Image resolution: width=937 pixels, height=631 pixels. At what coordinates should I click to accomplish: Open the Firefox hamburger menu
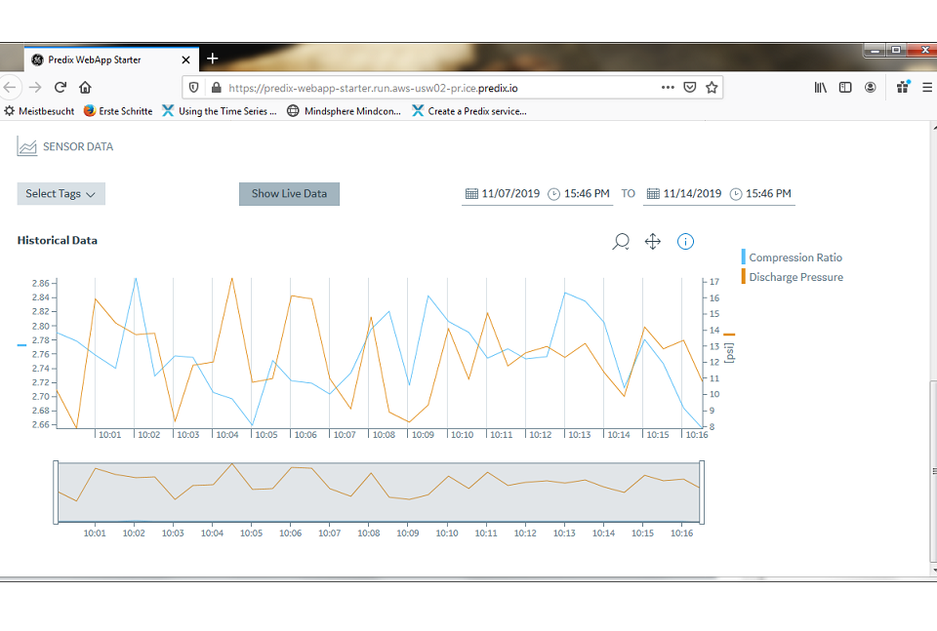[927, 88]
